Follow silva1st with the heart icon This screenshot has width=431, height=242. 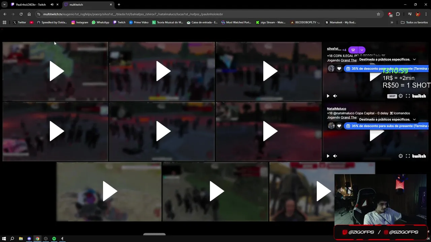339,69
